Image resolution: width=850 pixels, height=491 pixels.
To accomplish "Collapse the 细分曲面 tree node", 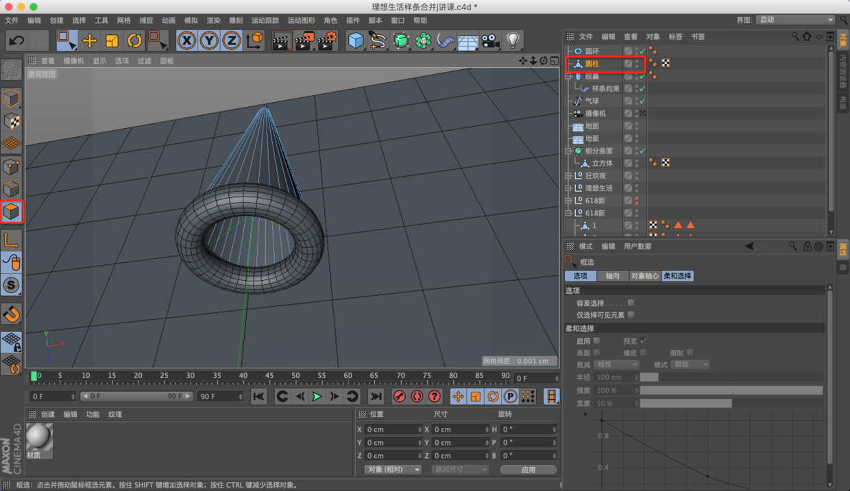I will click(x=568, y=151).
